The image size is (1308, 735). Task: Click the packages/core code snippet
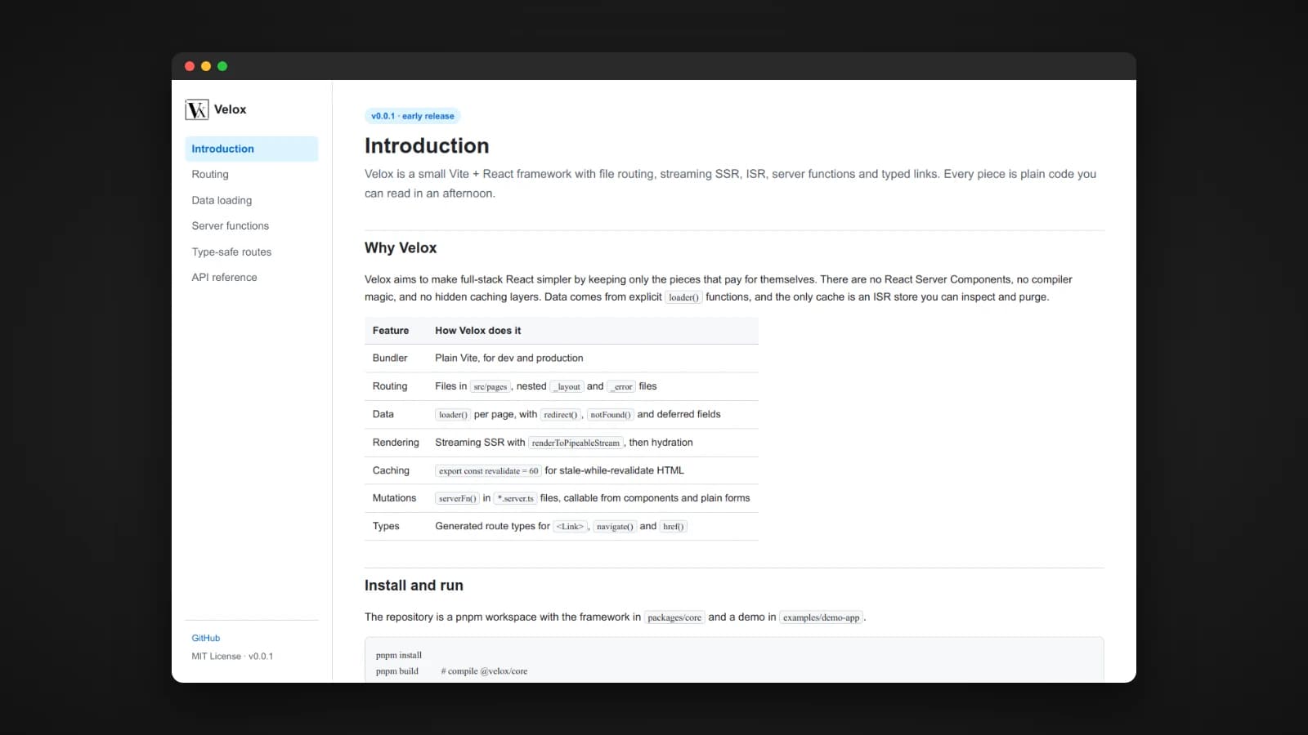click(x=674, y=618)
